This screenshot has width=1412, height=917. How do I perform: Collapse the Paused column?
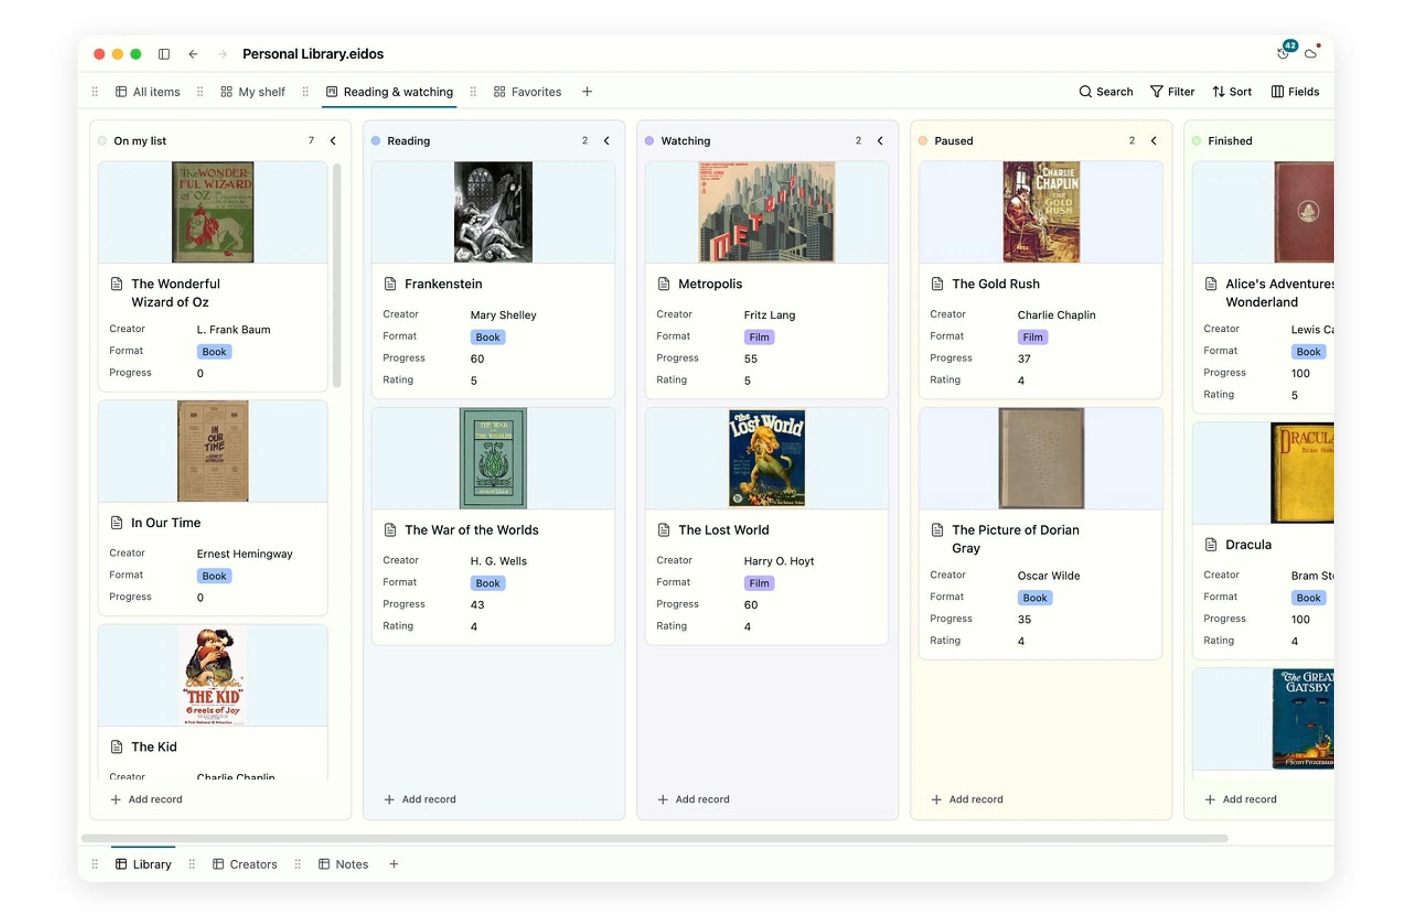pyautogui.click(x=1153, y=141)
